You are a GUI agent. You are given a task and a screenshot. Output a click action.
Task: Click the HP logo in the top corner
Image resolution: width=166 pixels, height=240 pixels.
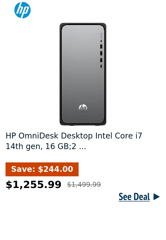coord(22,10)
